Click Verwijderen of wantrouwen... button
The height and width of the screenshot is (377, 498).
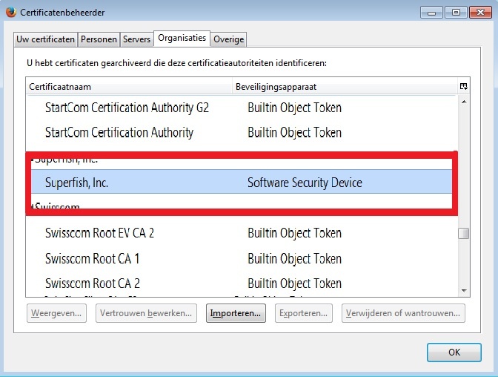(403, 313)
